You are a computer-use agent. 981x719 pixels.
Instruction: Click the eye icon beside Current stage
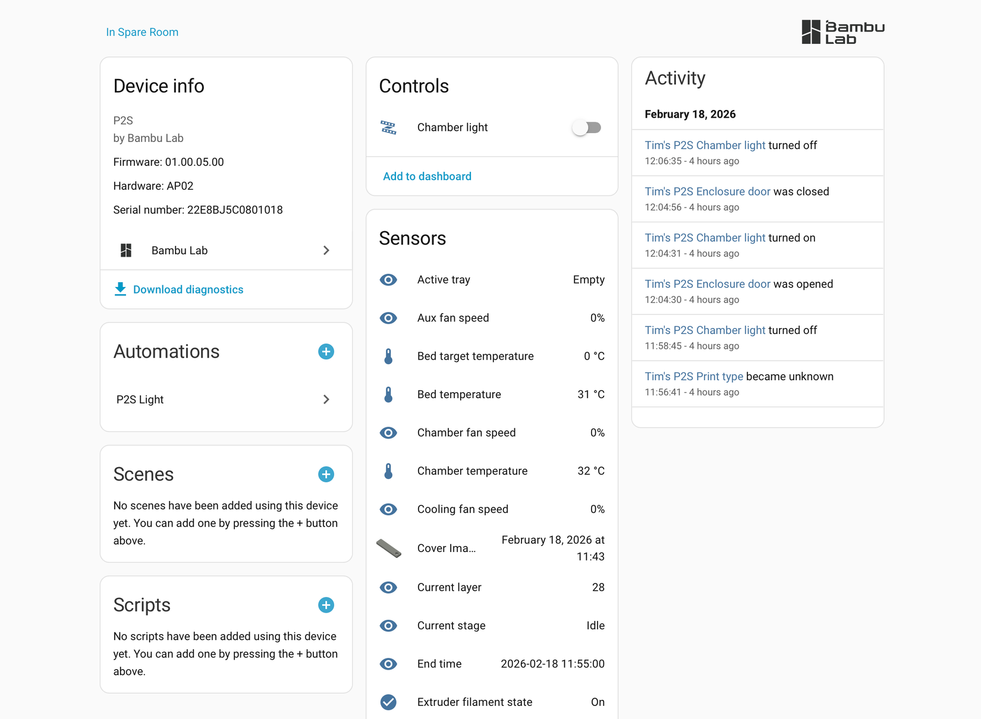click(388, 626)
